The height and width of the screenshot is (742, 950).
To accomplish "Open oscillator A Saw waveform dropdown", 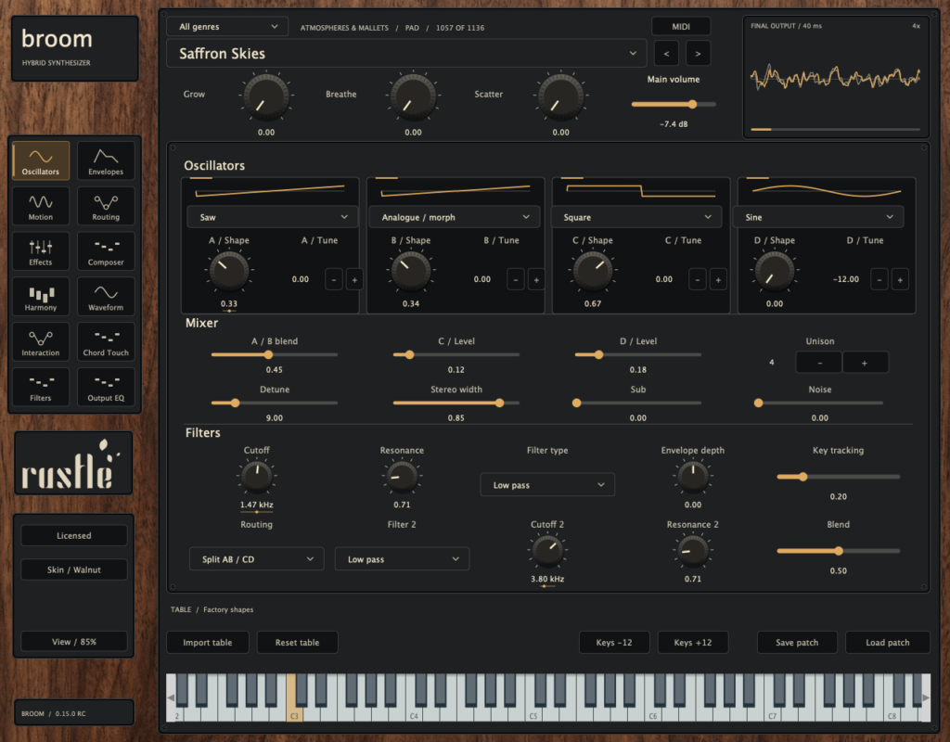I will click(x=273, y=217).
